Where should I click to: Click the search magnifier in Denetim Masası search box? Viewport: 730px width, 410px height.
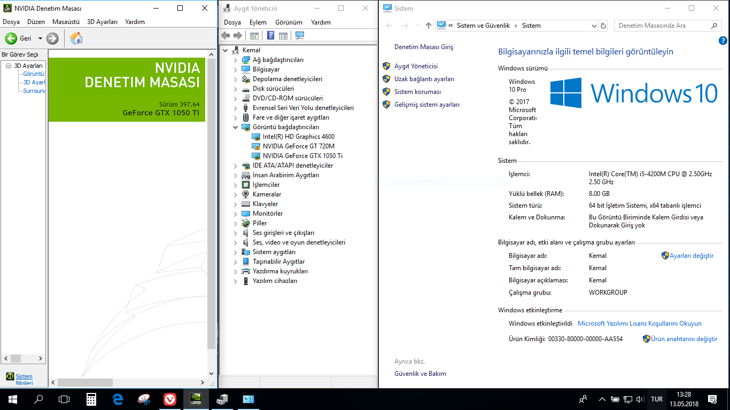[x=715, y=26]
